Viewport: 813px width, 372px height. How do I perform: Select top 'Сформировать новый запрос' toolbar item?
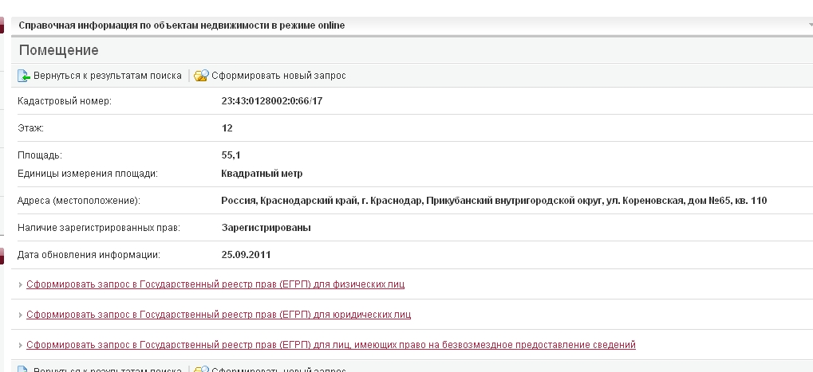(278, 76)
